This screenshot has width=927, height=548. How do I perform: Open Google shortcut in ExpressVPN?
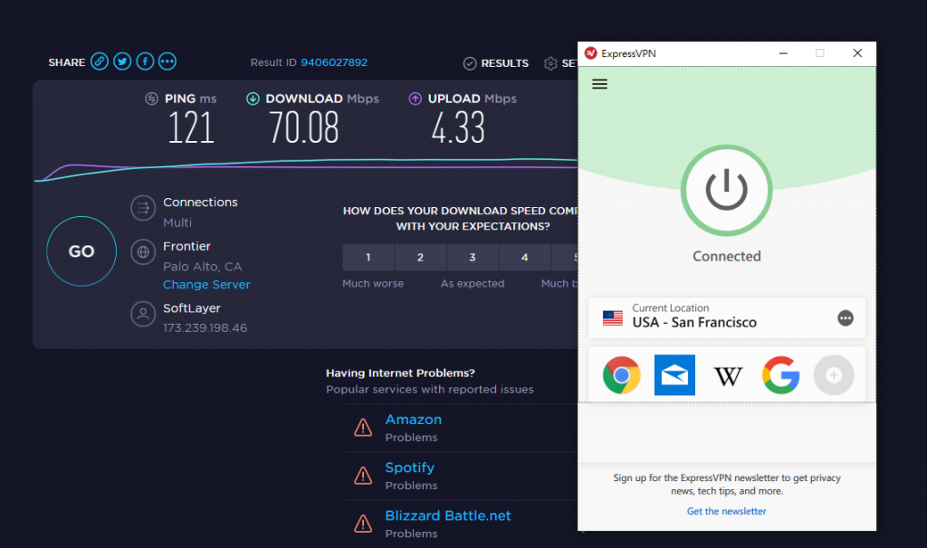point(781,375)
